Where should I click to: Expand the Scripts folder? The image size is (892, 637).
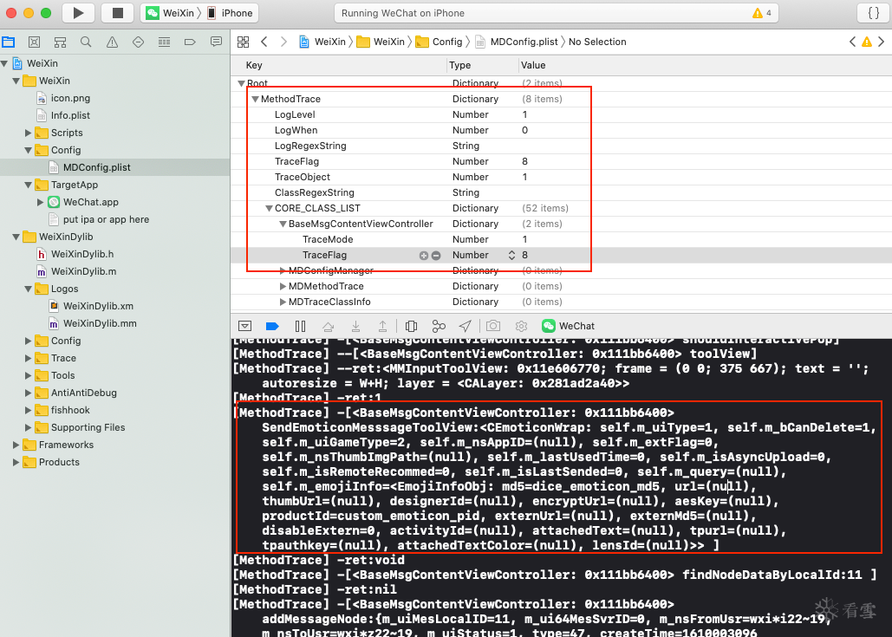click(28, 133)
